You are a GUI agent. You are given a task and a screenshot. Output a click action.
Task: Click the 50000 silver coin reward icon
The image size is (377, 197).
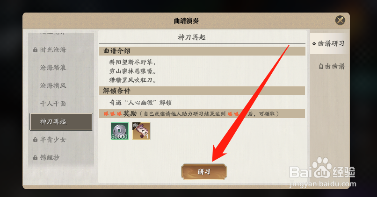119,131
